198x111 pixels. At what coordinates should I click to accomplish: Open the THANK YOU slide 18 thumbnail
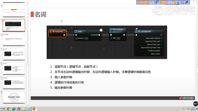(14, 97)
